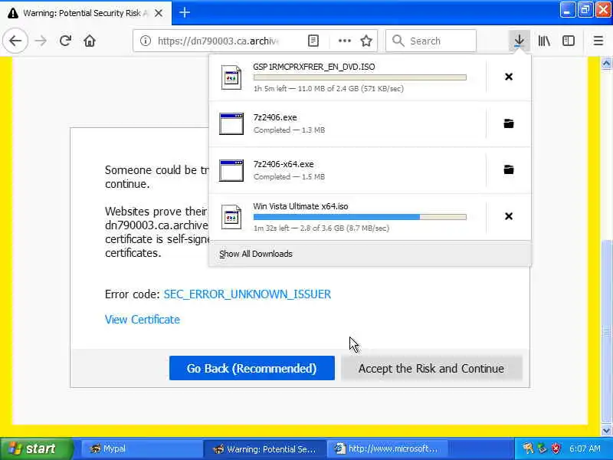Image resolution: width=613 pixels, height=460 pixels.
Task: Open the Library toolbar icon
Action: [x=544, y=41]
